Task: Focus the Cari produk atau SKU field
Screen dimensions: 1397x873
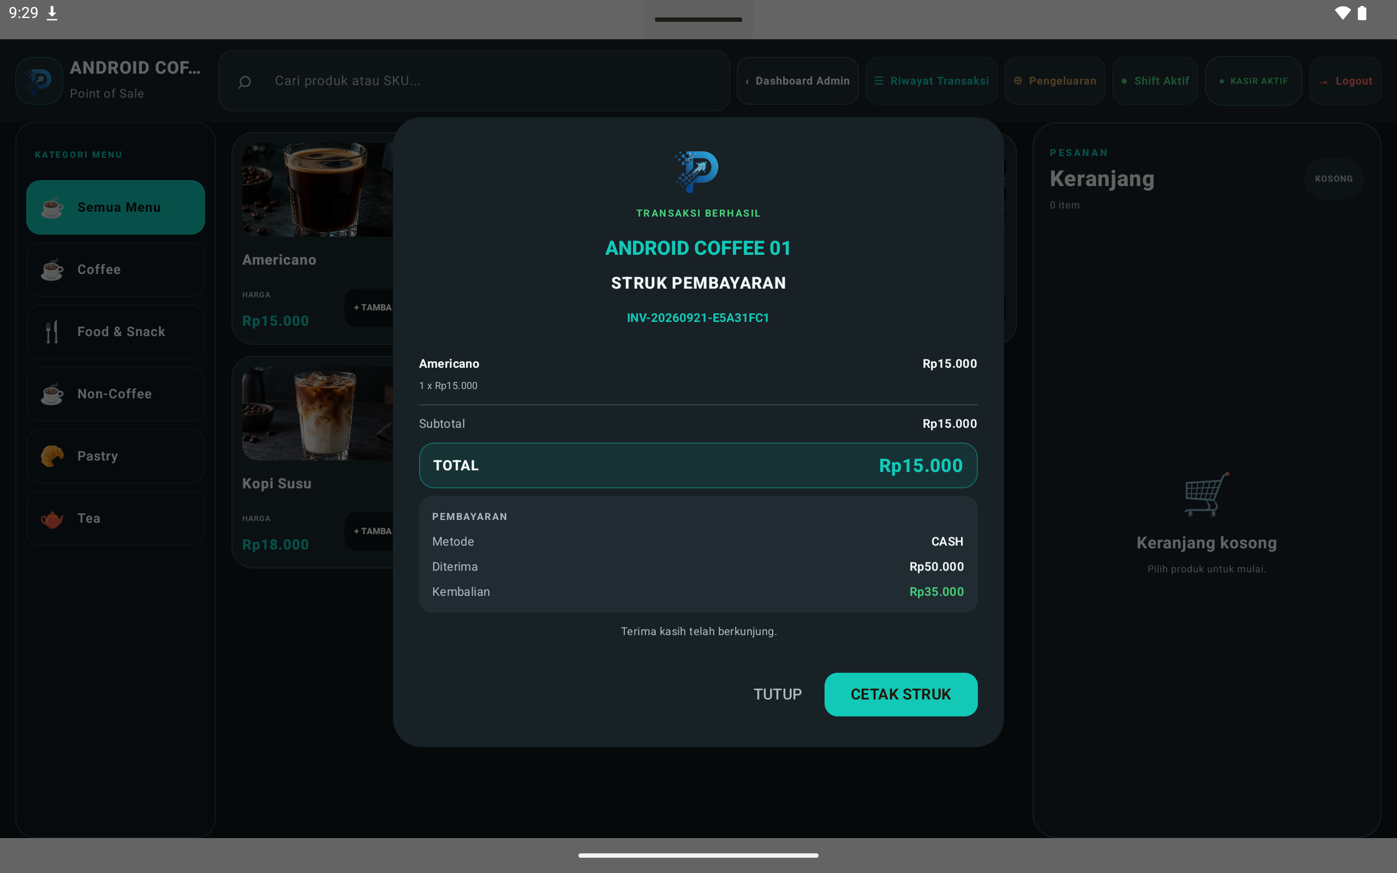Action: pos(474,81)
